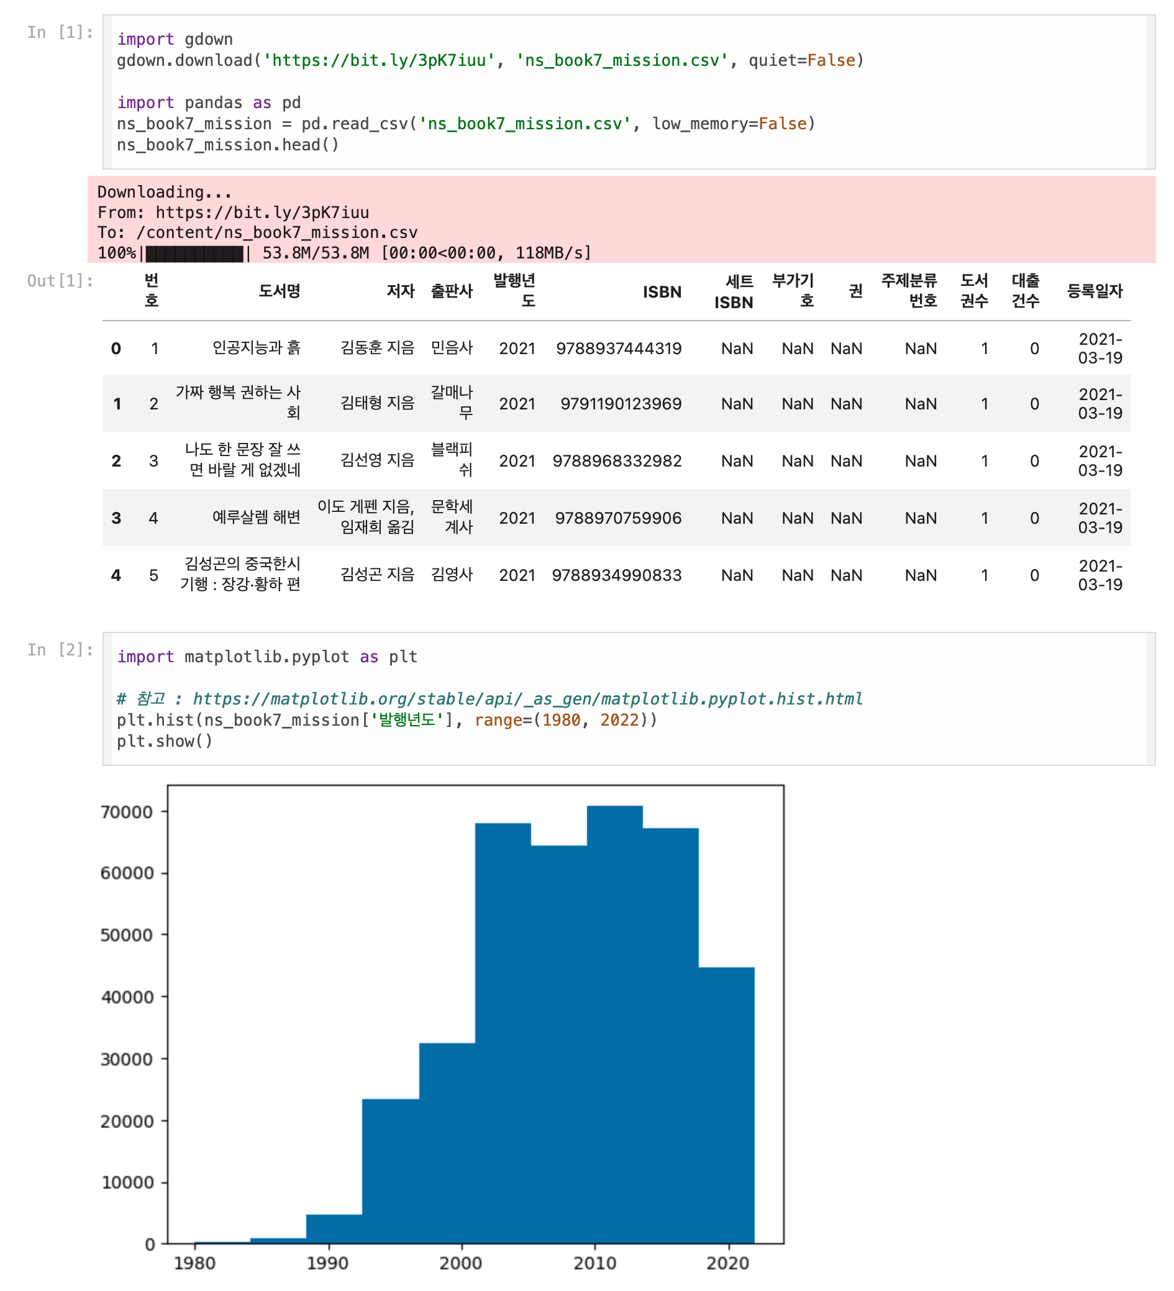Click the '민음사' publisher cell
This screenshot has height=1291, width=1174.
point(452,348)
